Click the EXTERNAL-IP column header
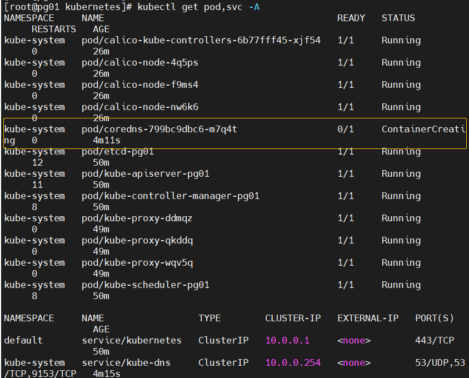Viewport: 469px width, 378px height. click(368, 318)
